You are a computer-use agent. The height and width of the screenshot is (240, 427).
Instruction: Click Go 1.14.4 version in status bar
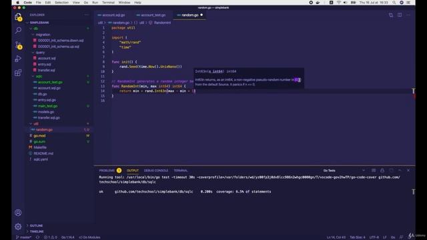click(x=67, y=237)
